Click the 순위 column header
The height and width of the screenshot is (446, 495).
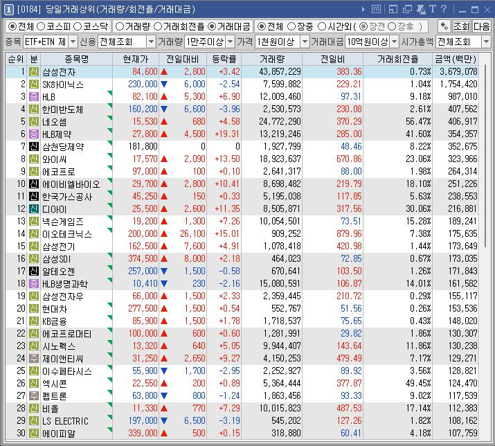click(16, 59)
